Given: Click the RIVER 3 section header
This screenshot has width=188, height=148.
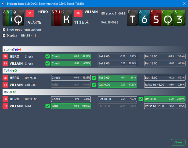Looking at the screenshot, I should coord(94,92).
